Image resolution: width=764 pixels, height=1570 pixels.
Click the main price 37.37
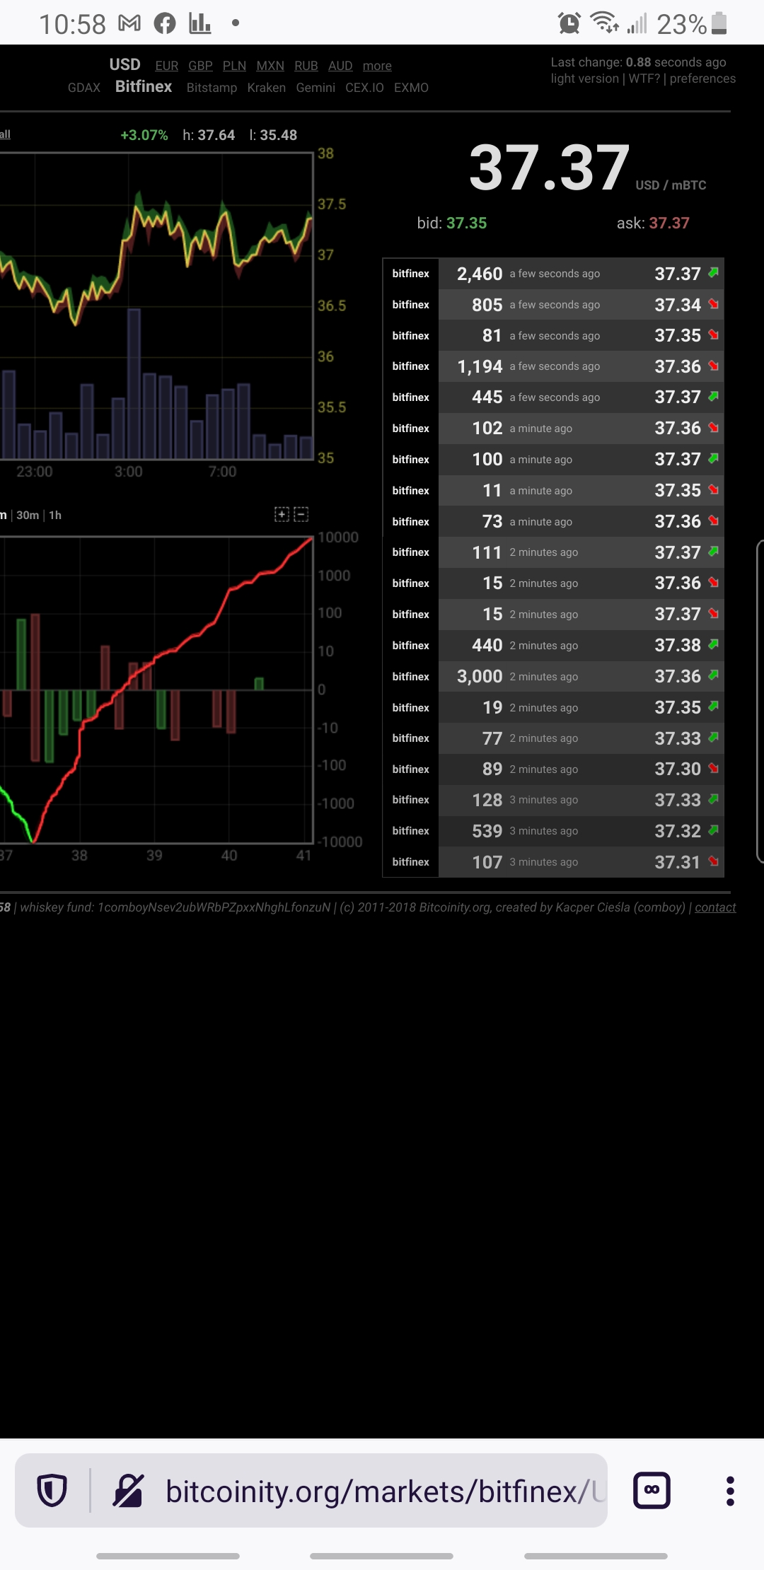coord(550,168)
